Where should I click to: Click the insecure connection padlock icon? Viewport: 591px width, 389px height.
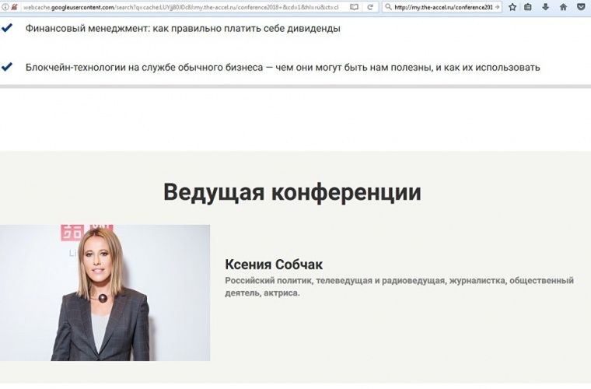coord(14,7)
